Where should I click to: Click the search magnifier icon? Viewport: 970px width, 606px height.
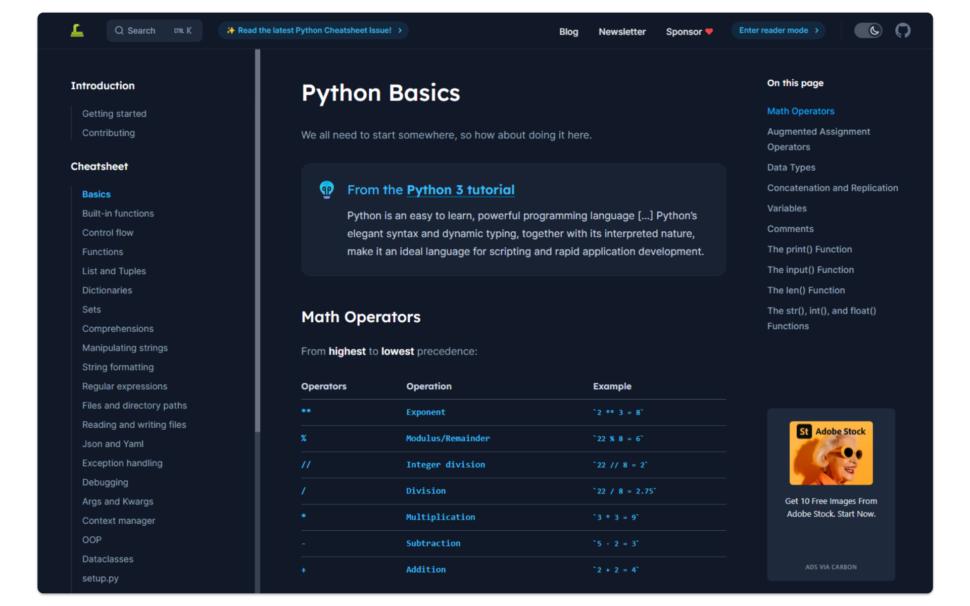[x=119, y=31]
